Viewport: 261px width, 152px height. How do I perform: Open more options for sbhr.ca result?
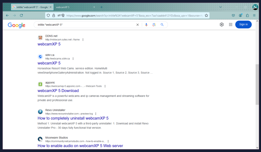pyautogui.click(x=73, y=59)
